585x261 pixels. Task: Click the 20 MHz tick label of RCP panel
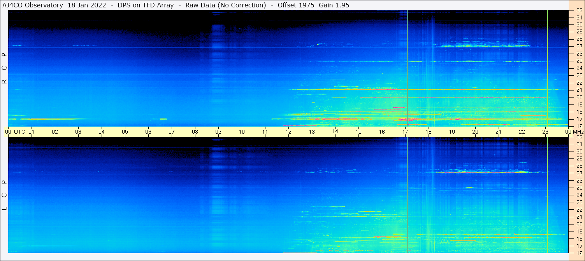point(579,97)
